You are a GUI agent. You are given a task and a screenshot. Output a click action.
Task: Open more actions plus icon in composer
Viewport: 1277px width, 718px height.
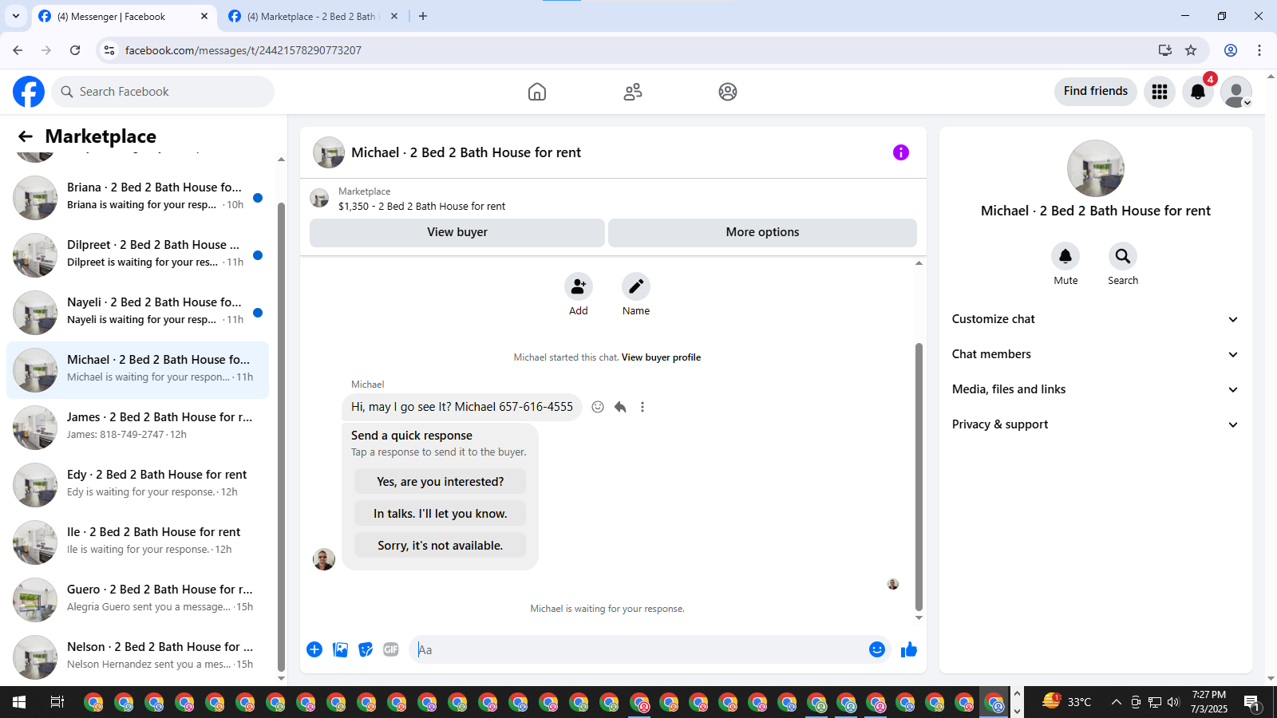[314, 649]
